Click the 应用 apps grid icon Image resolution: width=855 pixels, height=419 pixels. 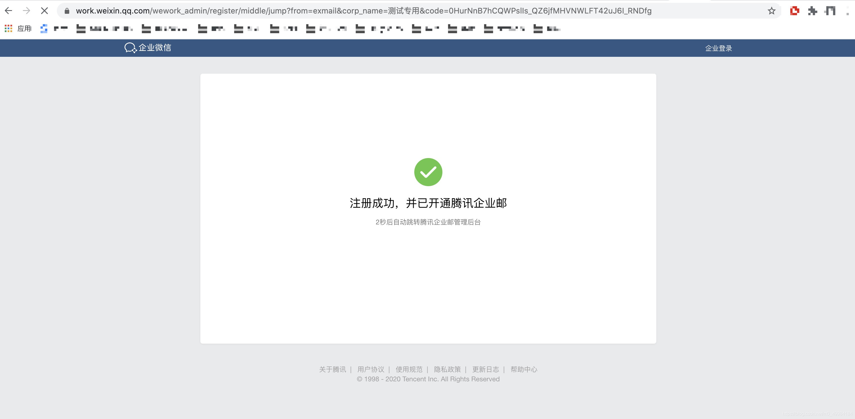(8, 28)
